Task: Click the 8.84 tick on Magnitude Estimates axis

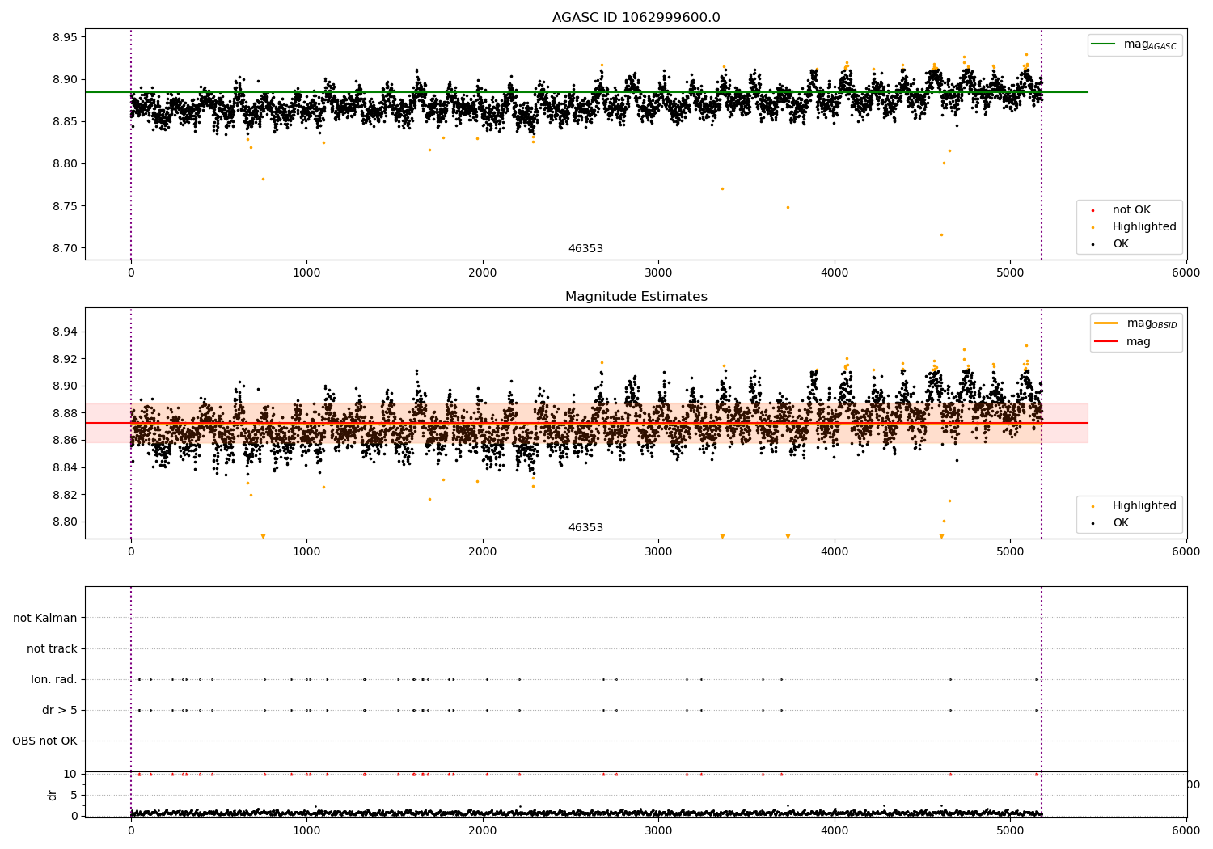Action: coord(65,467)
